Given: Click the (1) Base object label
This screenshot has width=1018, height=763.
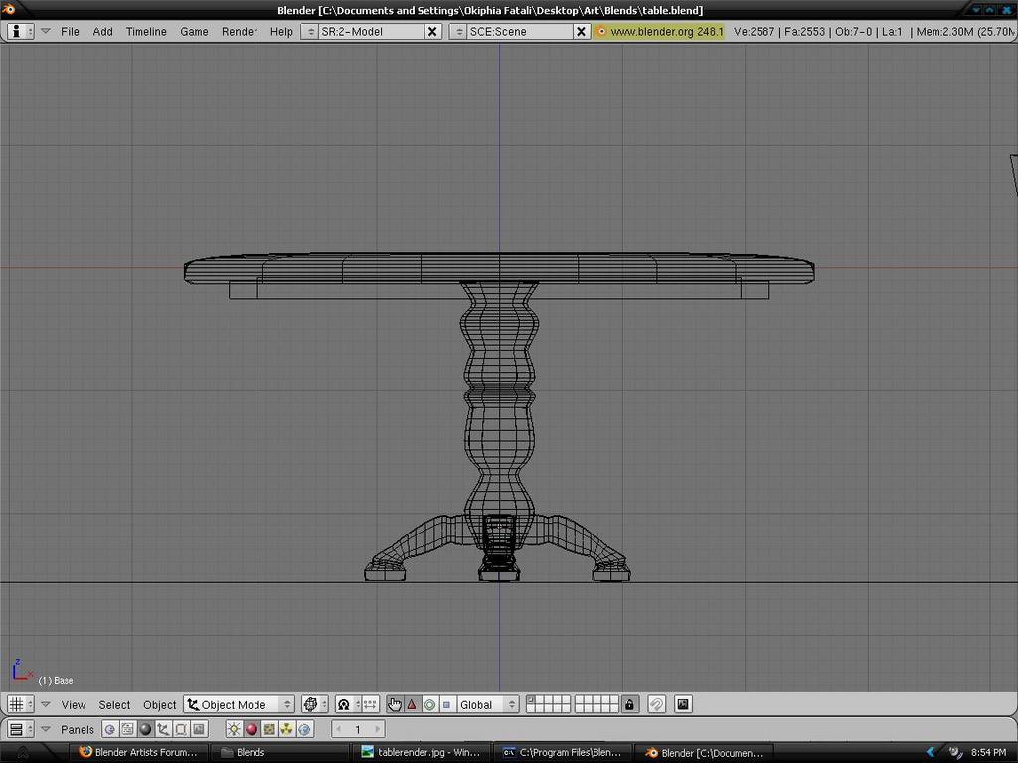Looking at the screenshot, I should coord(56,680).
